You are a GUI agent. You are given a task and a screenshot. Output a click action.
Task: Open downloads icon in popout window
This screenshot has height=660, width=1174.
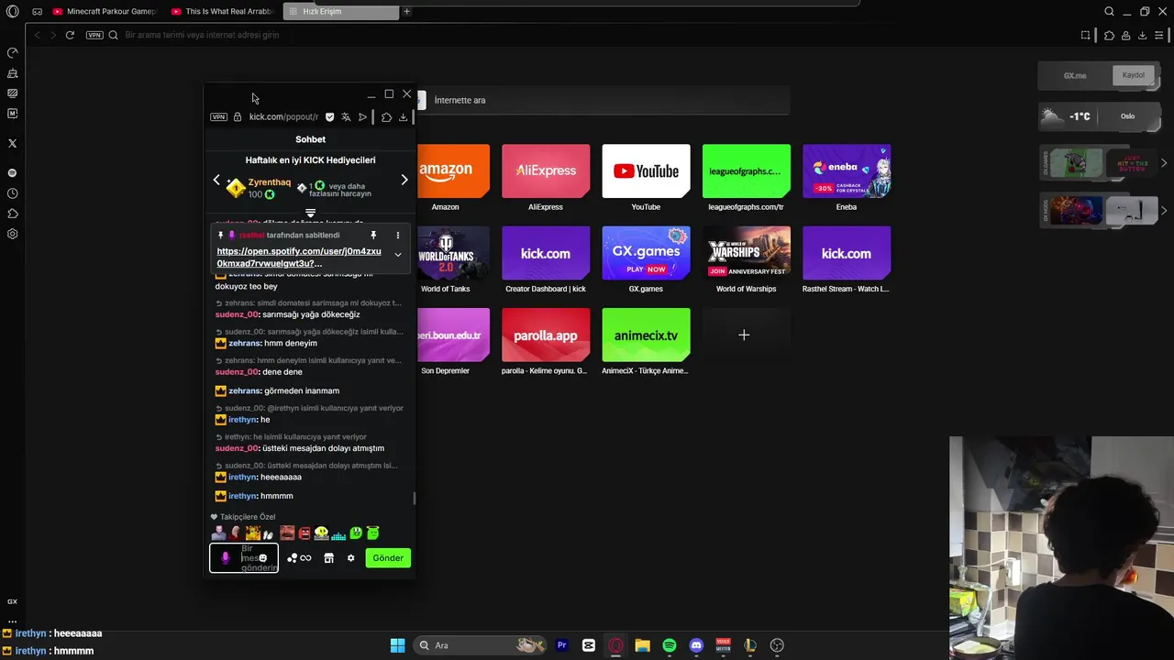click(403, 117)
